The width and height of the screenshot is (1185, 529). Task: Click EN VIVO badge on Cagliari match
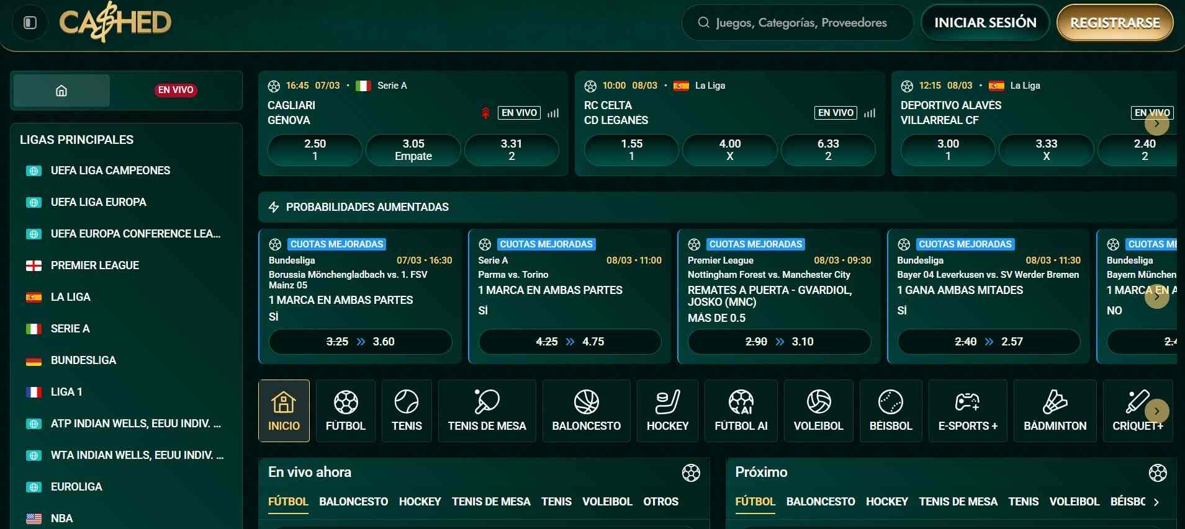pos(519,113)
